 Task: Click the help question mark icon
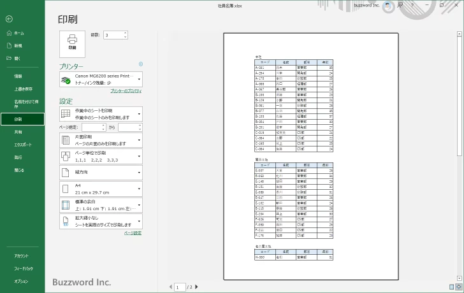tap(412, 5)
